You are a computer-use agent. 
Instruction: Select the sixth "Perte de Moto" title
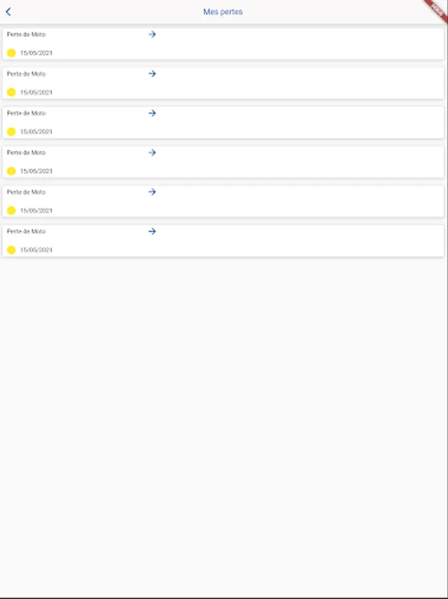point(27,231)
